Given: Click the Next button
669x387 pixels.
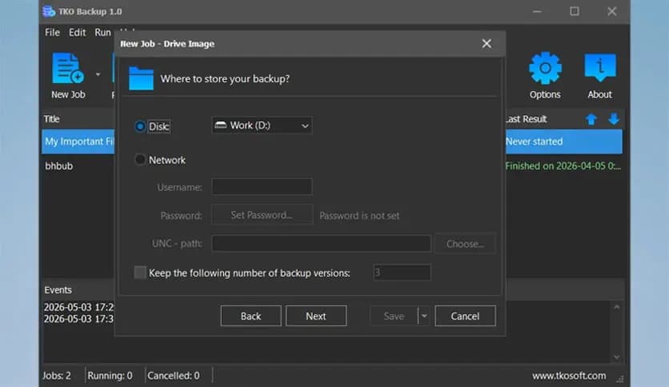Looking at the screenshot, I should (x=316, y=316).
